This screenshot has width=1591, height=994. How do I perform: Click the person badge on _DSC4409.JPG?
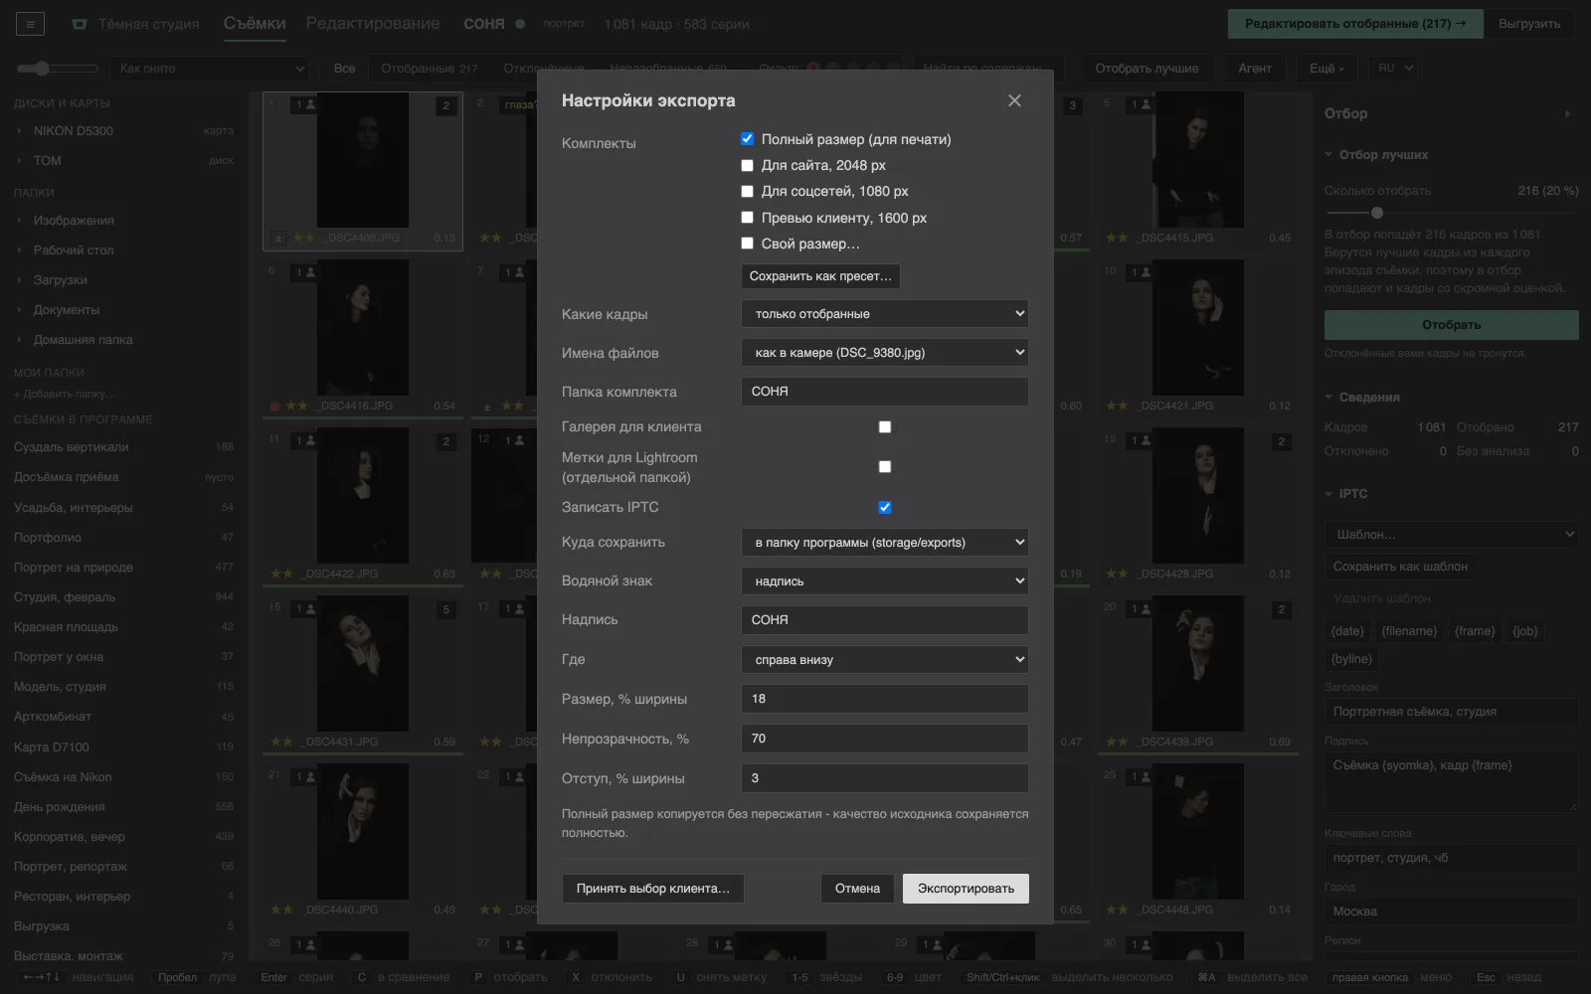tap(305, 104)
